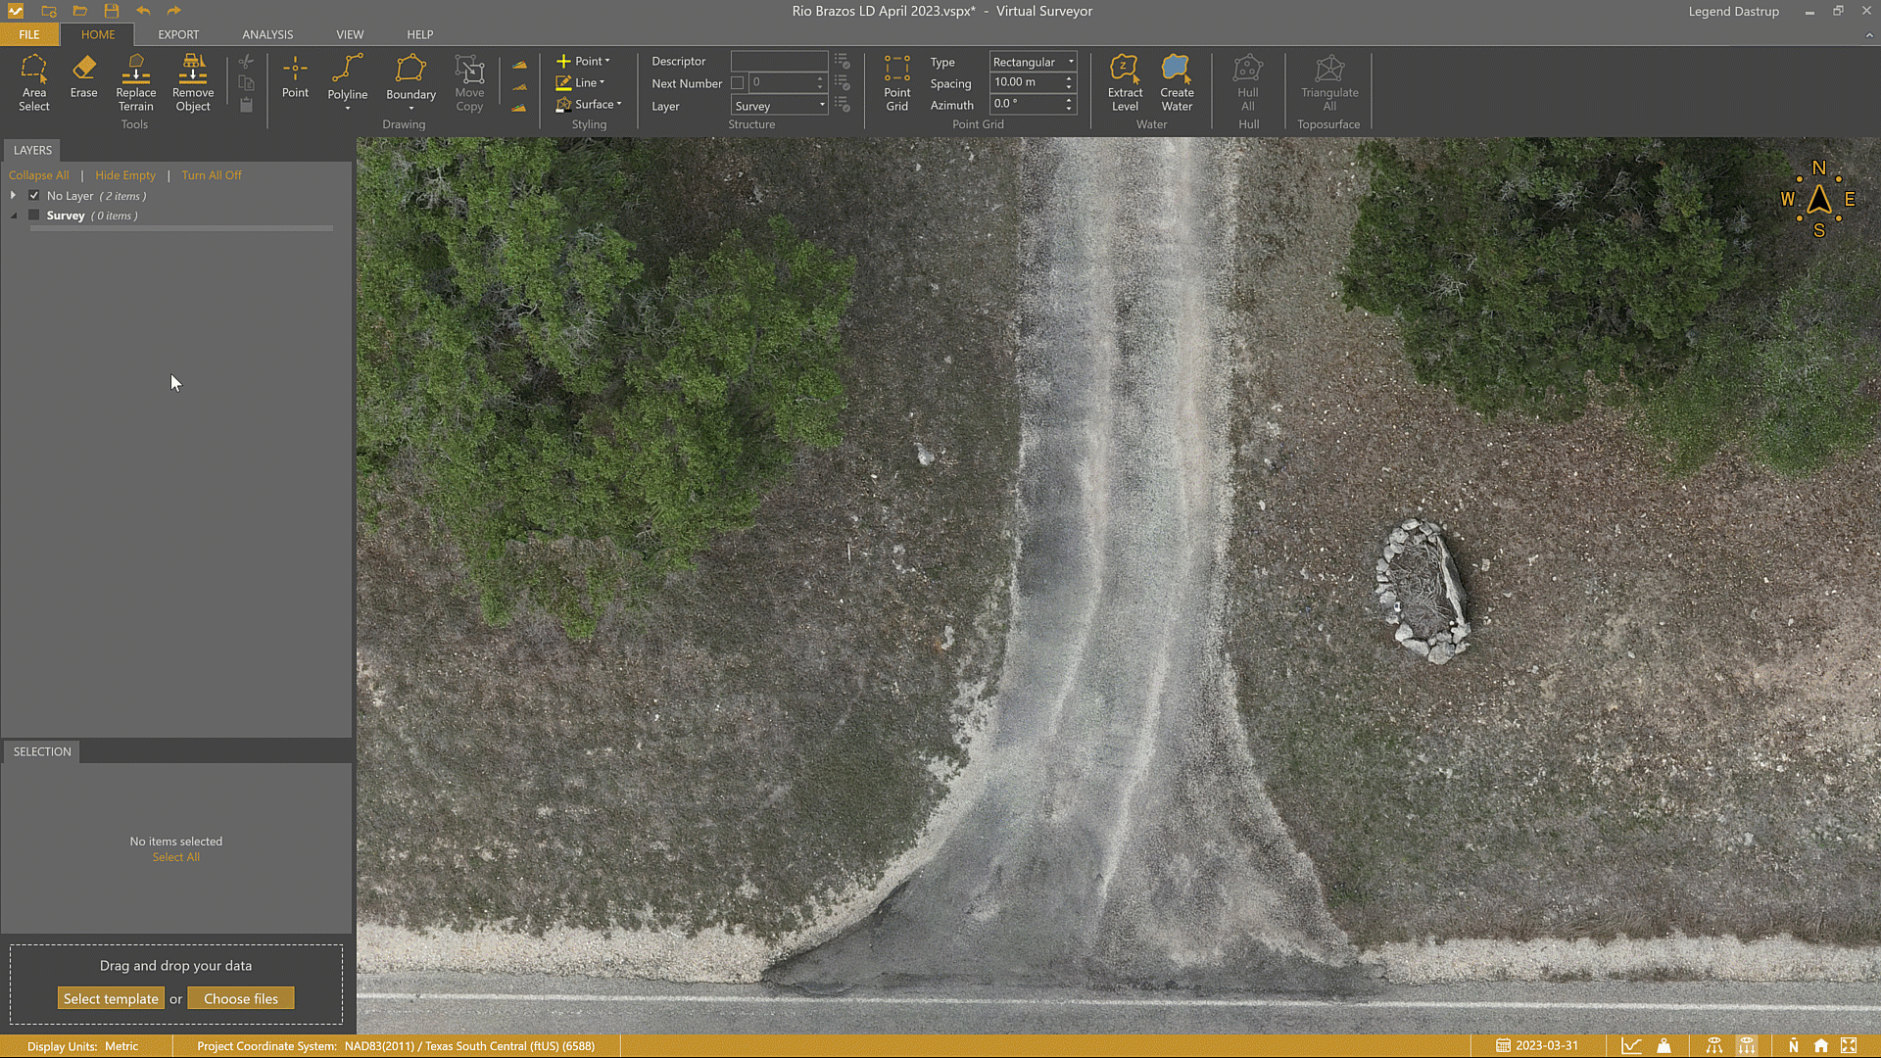Image resolution: width=1881 pixels, height=1058 pixels.
Task: Open the Hull All tool
Action: pos(1247,83)
